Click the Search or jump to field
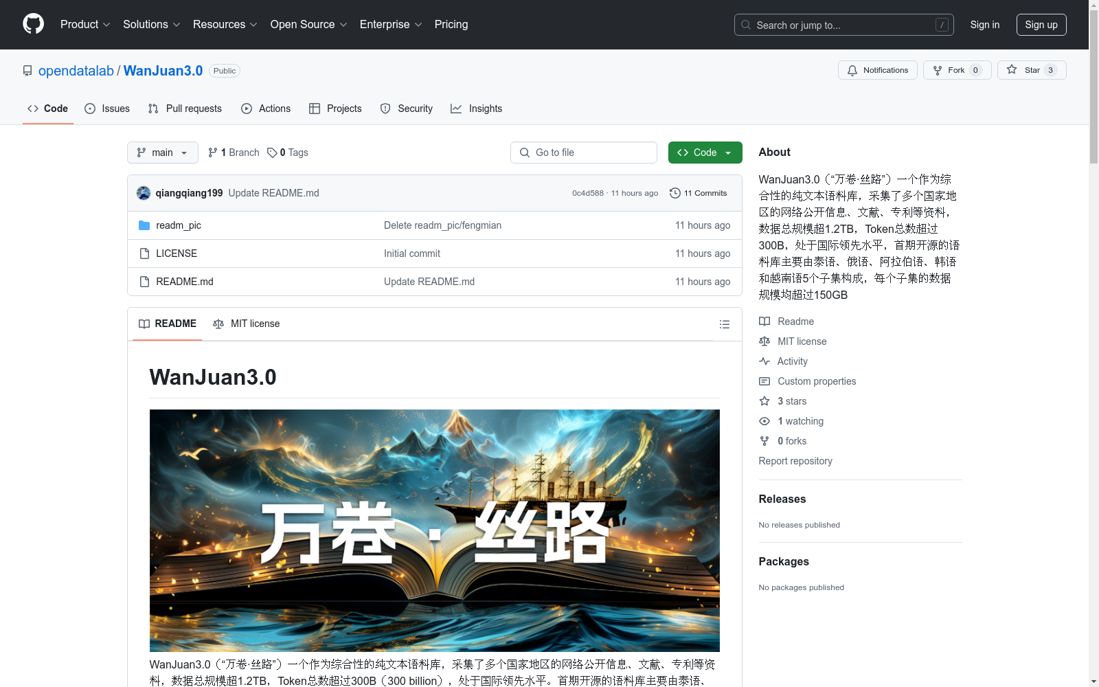This screenshot has width=1099, height=687. (844, 25)
